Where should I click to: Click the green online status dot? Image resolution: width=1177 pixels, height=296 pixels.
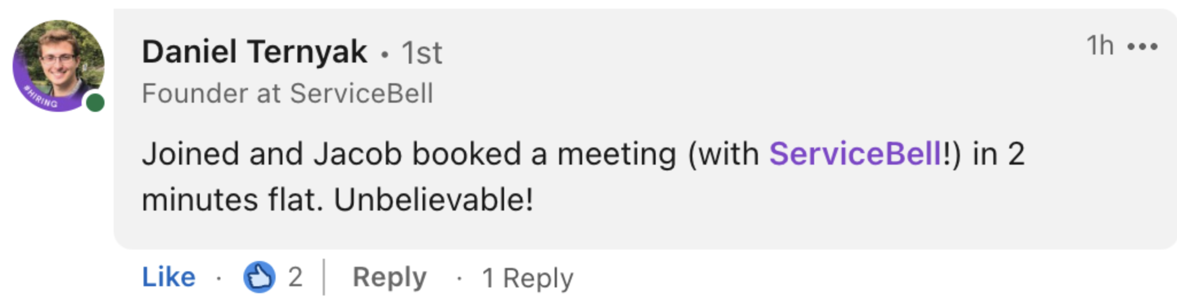pyautogui.click(x=95, y=103)
